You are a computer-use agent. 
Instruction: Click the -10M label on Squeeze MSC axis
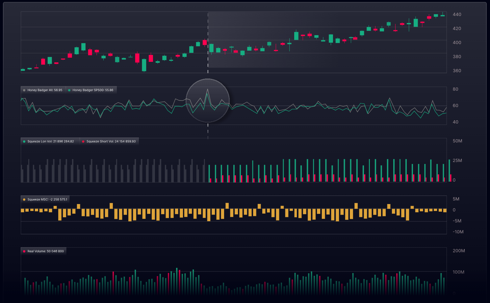(x=458, y=232)
